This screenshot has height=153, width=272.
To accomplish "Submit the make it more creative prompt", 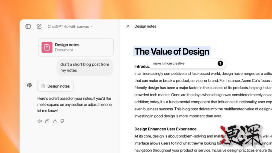I will [x=220, y=63].
